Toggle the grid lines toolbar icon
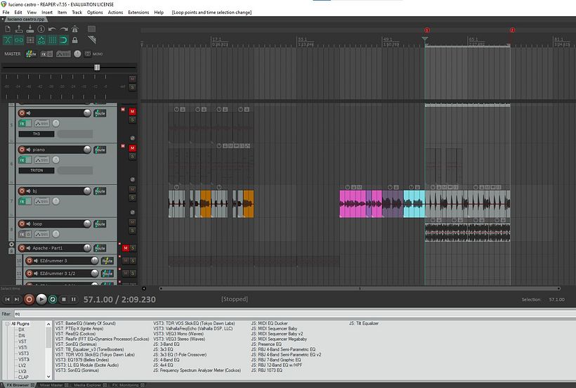576x388 pixels. point(53,40)
